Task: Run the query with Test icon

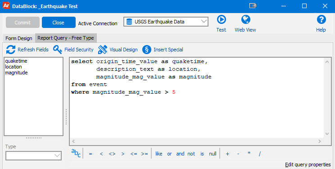Action: [221, 20]
